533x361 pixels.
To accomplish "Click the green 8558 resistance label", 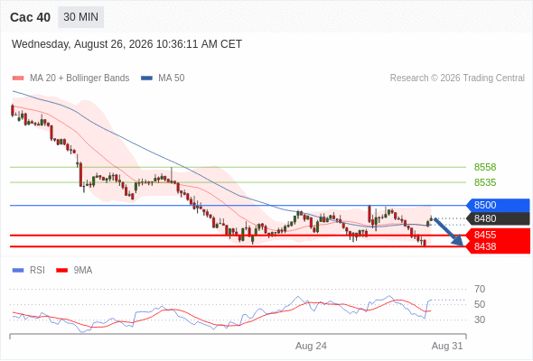I will pyautogui.click(x=485, y=167).
